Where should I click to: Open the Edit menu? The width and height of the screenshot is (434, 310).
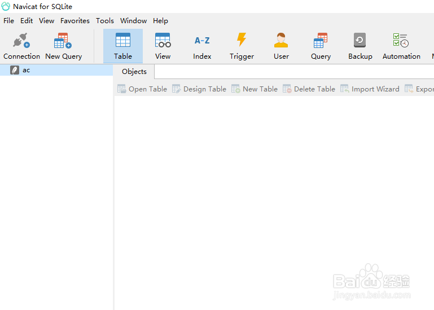tap(27, 21)
